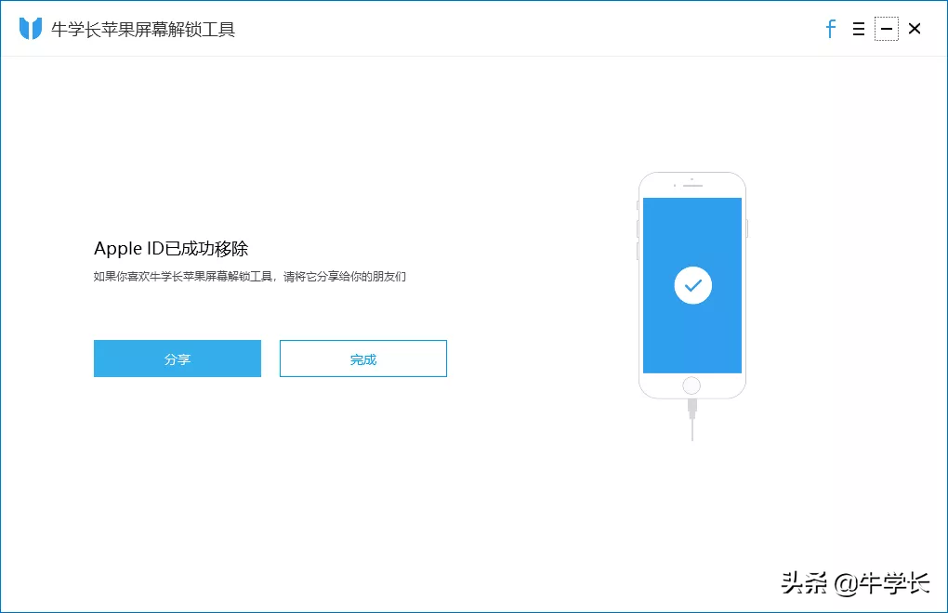Click the 牛学长 app title text
This screenshot has width=948, height=613.
pos(144,29)
